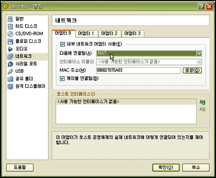Select the USB plug icon
Image resolution: width=216 pixels, height=178 pixels.
tap(10, 71)
